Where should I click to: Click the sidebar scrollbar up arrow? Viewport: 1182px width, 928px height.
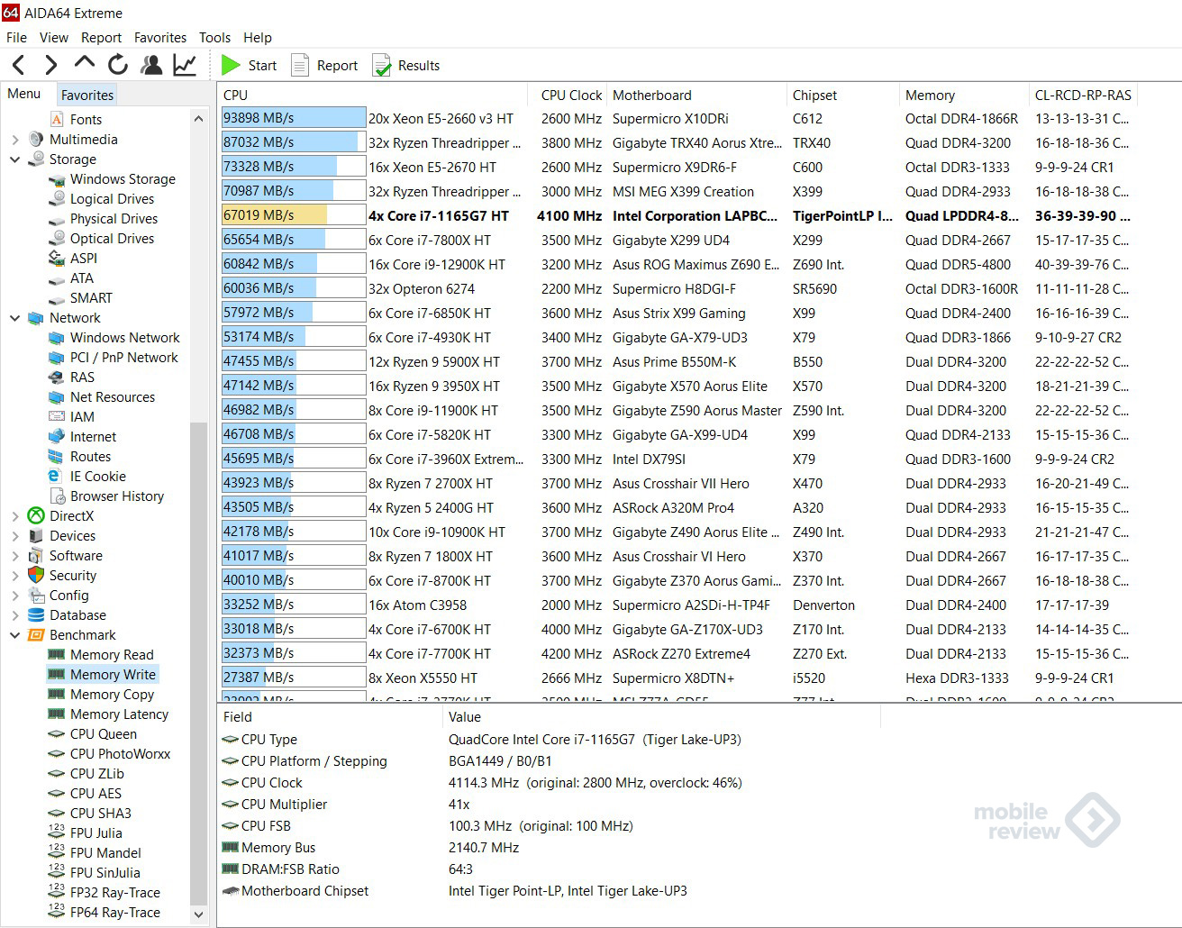point(199,119)
